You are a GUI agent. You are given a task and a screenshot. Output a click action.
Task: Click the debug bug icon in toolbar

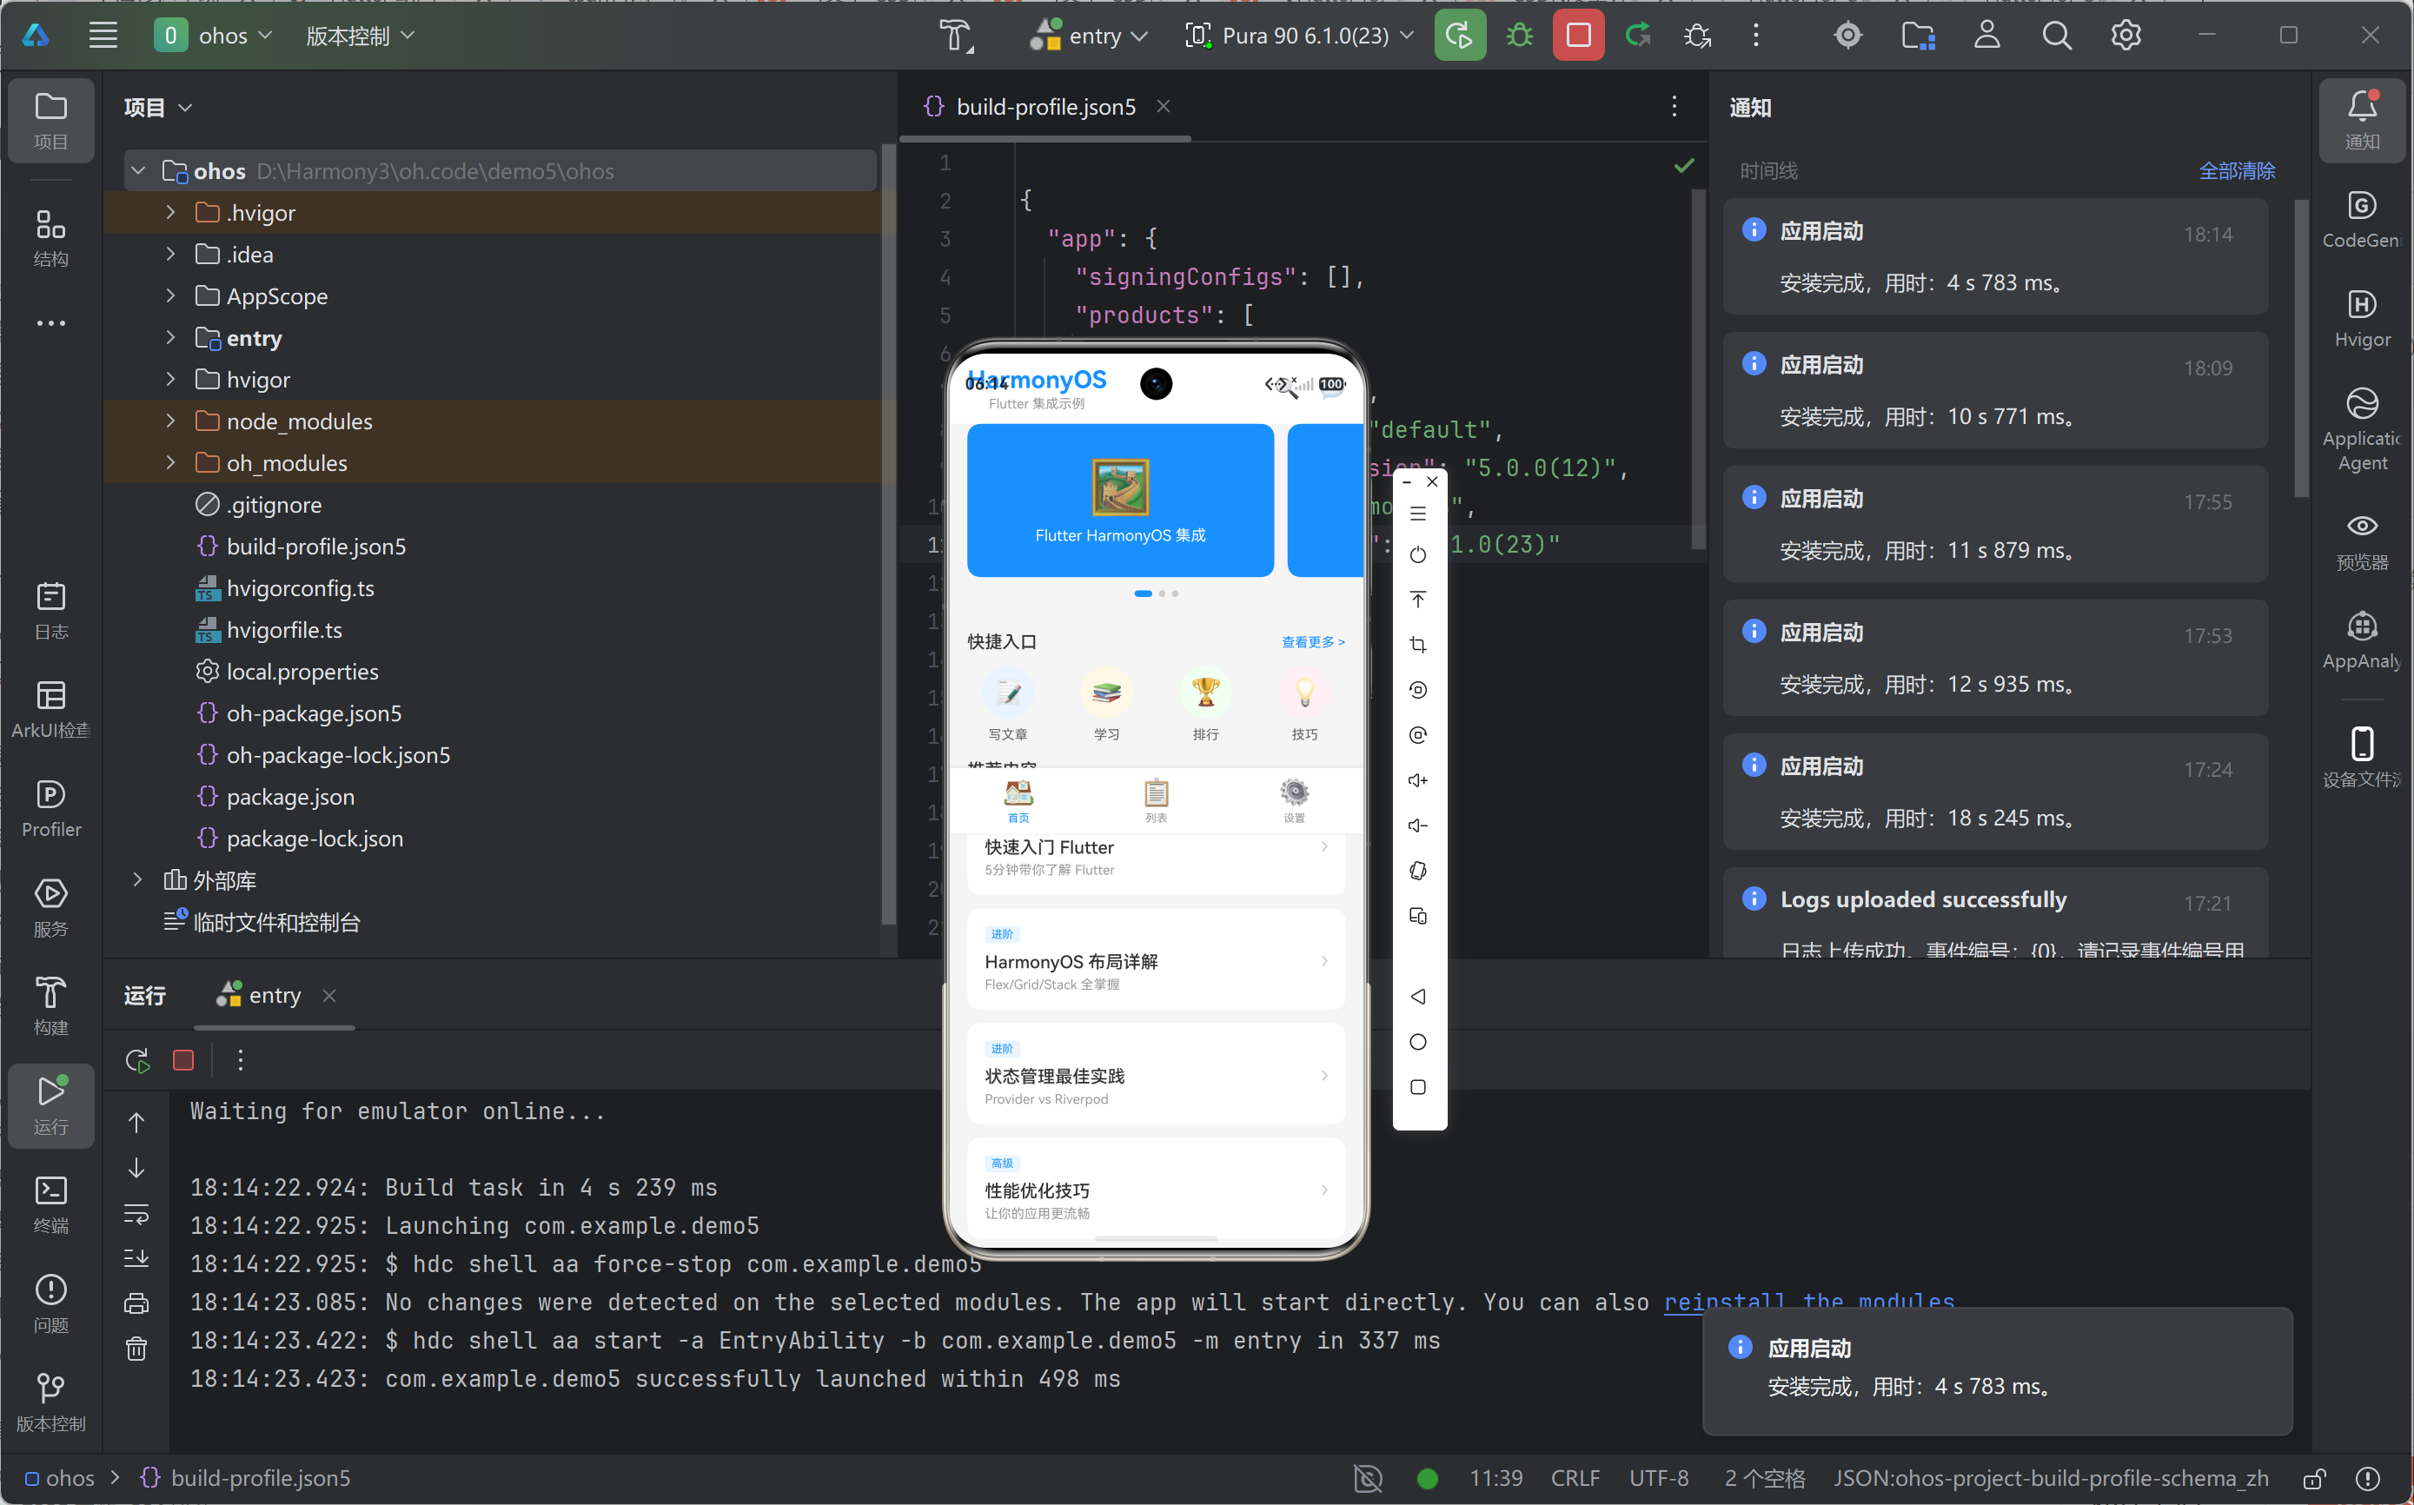point(1519,36)
